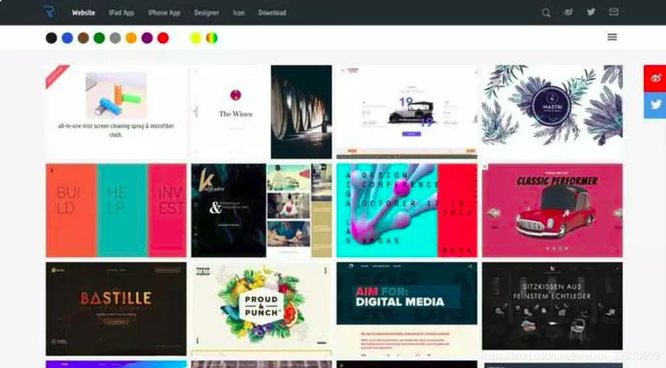Open the Download tab
The width and height of the screenshot is (666, 368).
(x=272, y=13)
